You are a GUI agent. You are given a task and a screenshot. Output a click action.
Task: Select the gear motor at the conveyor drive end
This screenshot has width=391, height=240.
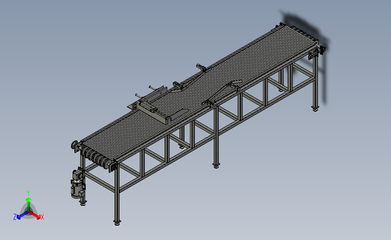click(x=77, y=184)
